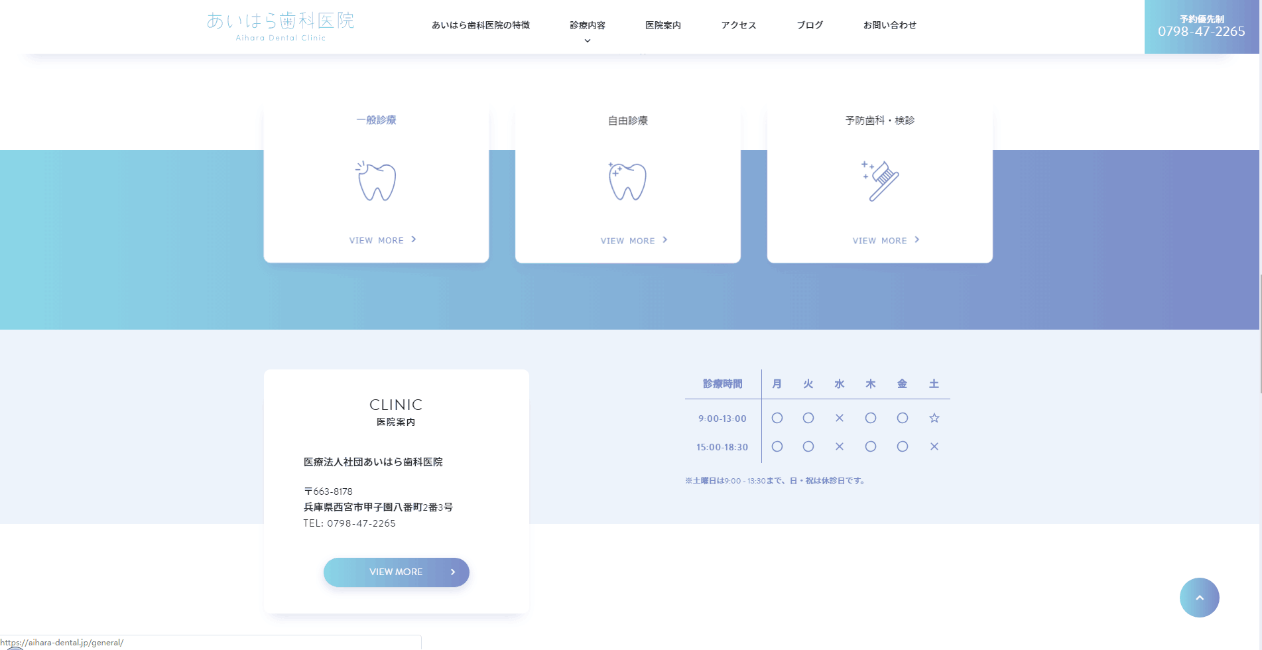This screenshot has width=1262, height=650.
Task: Open the アクセス menu item
Action: (x=739, y=25)
